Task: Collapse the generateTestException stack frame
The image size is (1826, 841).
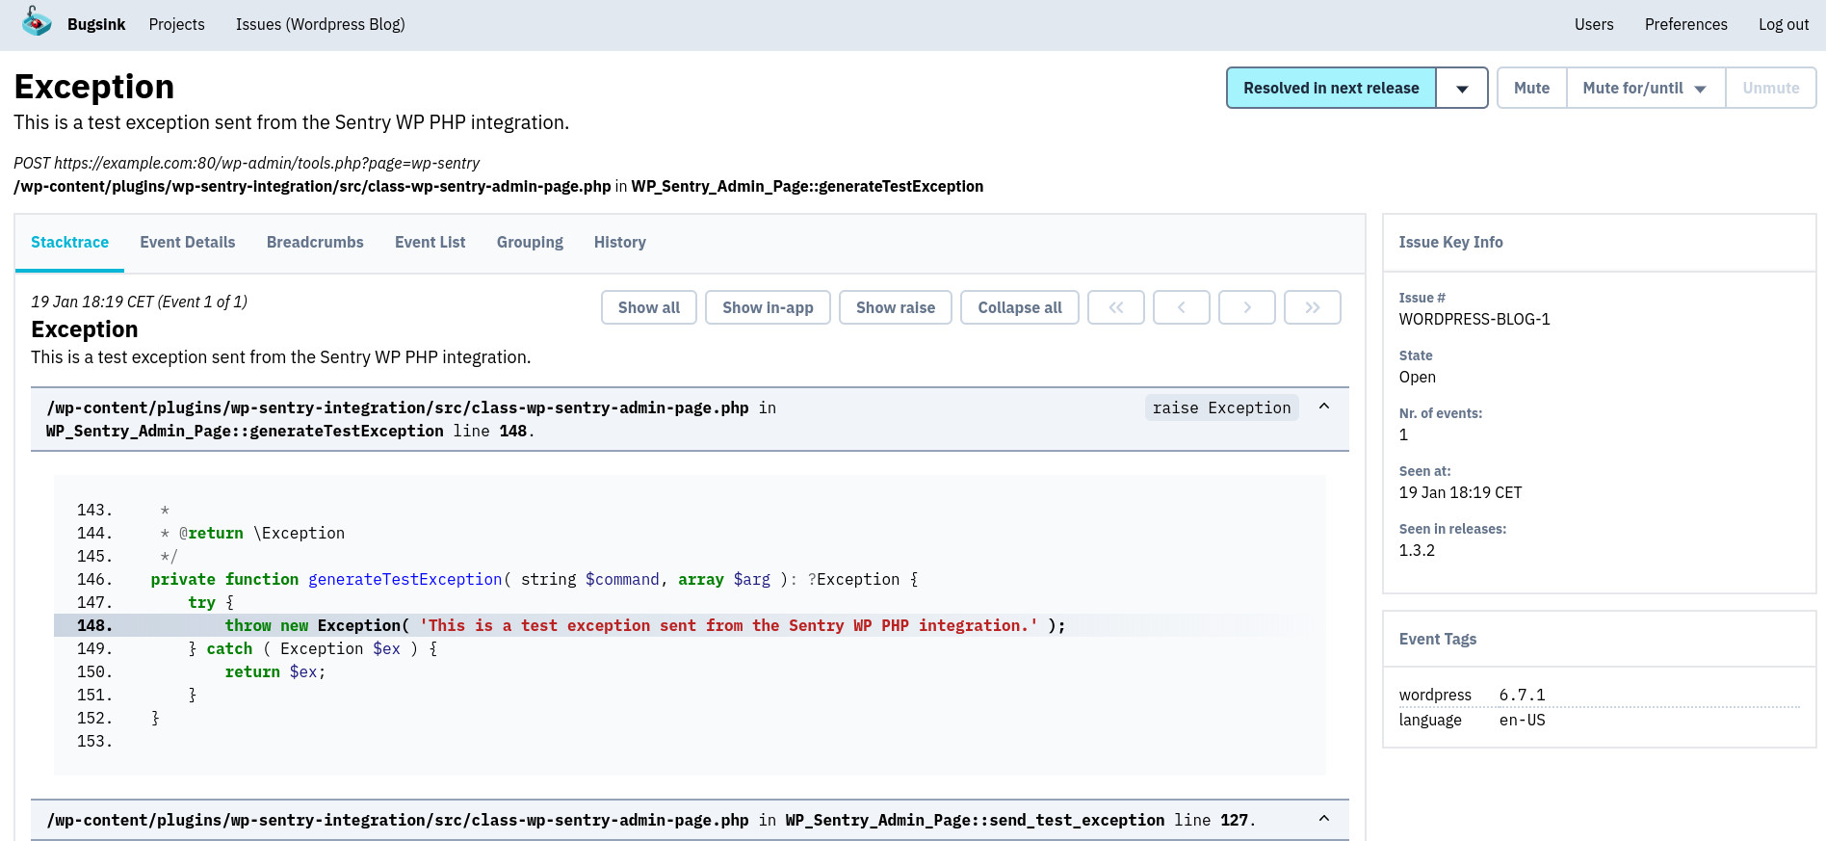Action: [x=1324, y=407]
